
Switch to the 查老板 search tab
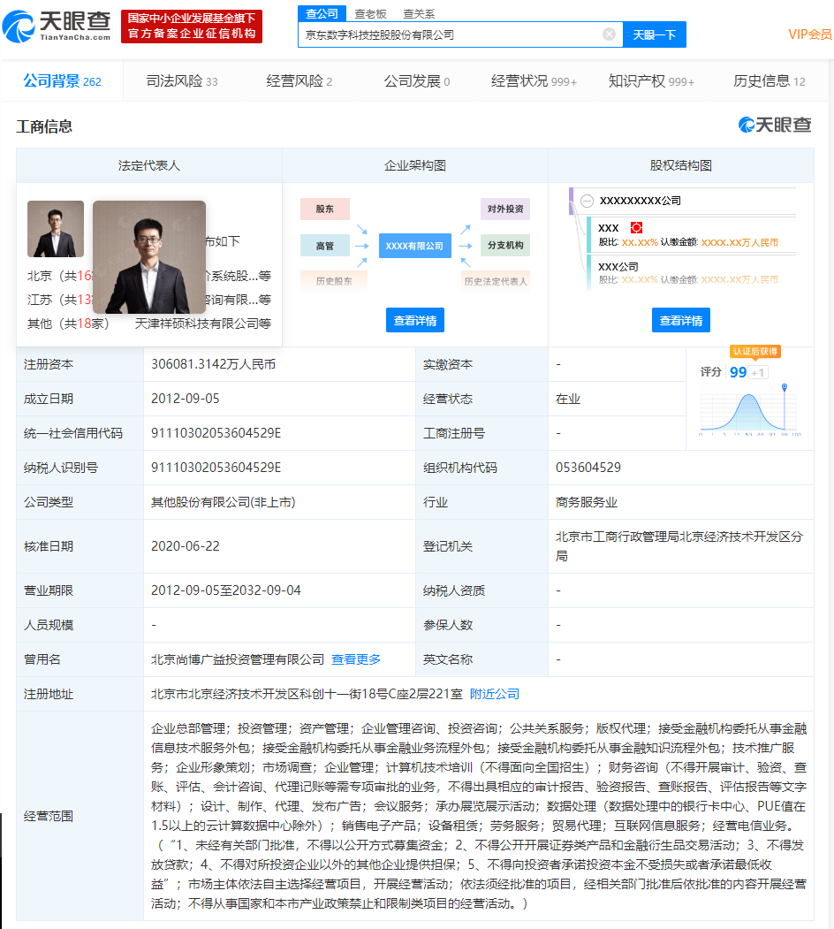tap(370, 14)
